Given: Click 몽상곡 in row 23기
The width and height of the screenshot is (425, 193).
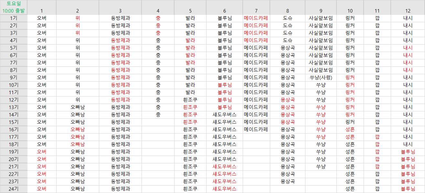Looking at the screenshot, I should pos(288,181).
